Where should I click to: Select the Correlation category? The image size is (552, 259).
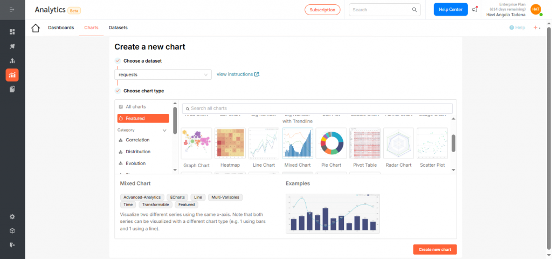click(x=137, y=140)
